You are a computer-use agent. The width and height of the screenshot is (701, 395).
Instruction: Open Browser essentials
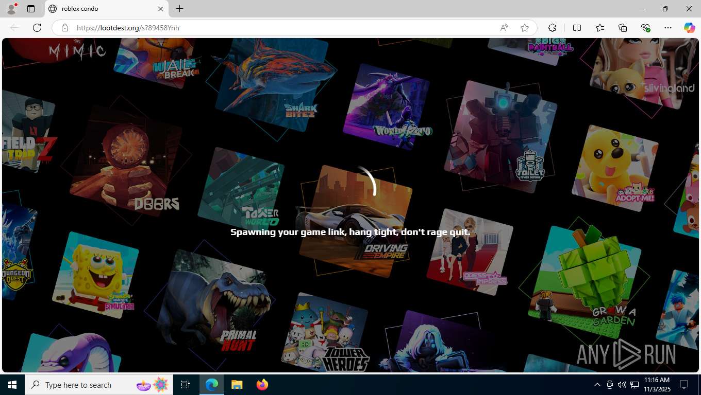tap(645, 28)
